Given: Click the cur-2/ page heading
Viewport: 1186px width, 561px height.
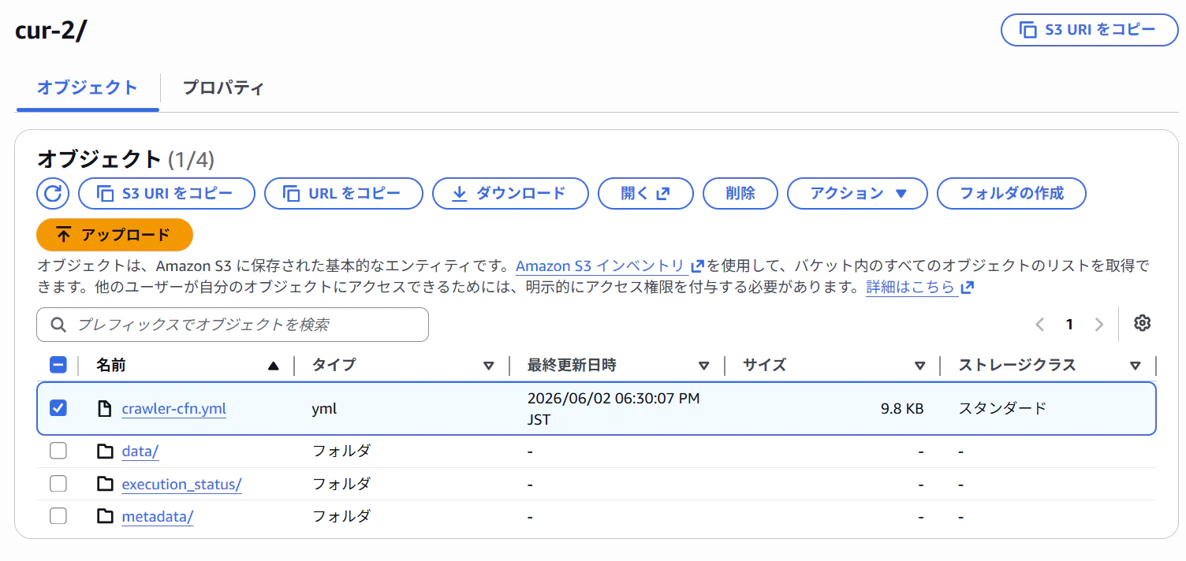Looking at the screenshot, I should click(x=51, y=29).
